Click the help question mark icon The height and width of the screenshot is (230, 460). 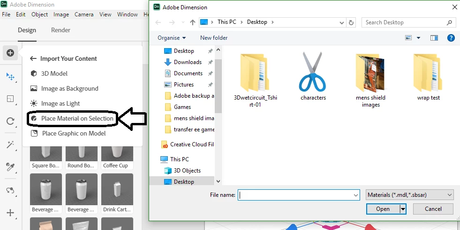[x=451, y=38]
